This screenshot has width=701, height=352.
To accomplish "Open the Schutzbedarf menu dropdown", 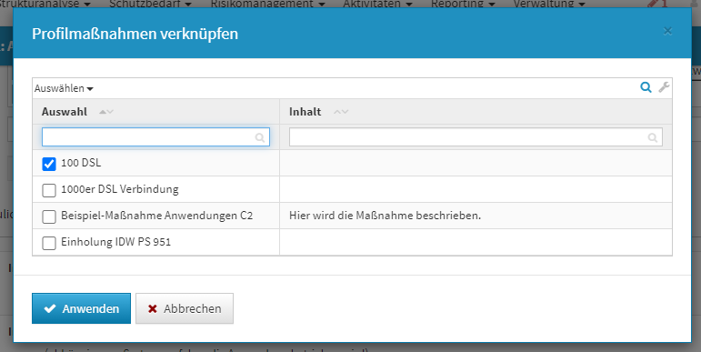I will click(150, 4).
